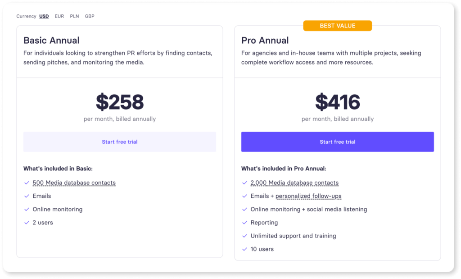The height and width of the screenshot is (279, 461).
Task: Click the personalized follow-ups link
Action: (308, 196)
